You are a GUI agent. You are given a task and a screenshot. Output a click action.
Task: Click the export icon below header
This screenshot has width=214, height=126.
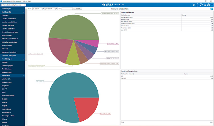tap(212, 9)
